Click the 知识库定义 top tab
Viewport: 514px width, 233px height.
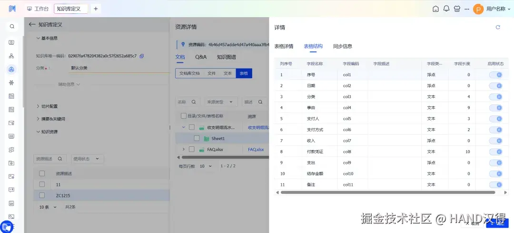click(71, 9)
